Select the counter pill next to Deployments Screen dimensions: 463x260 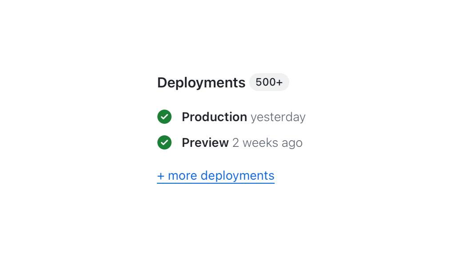coord(269,82)
